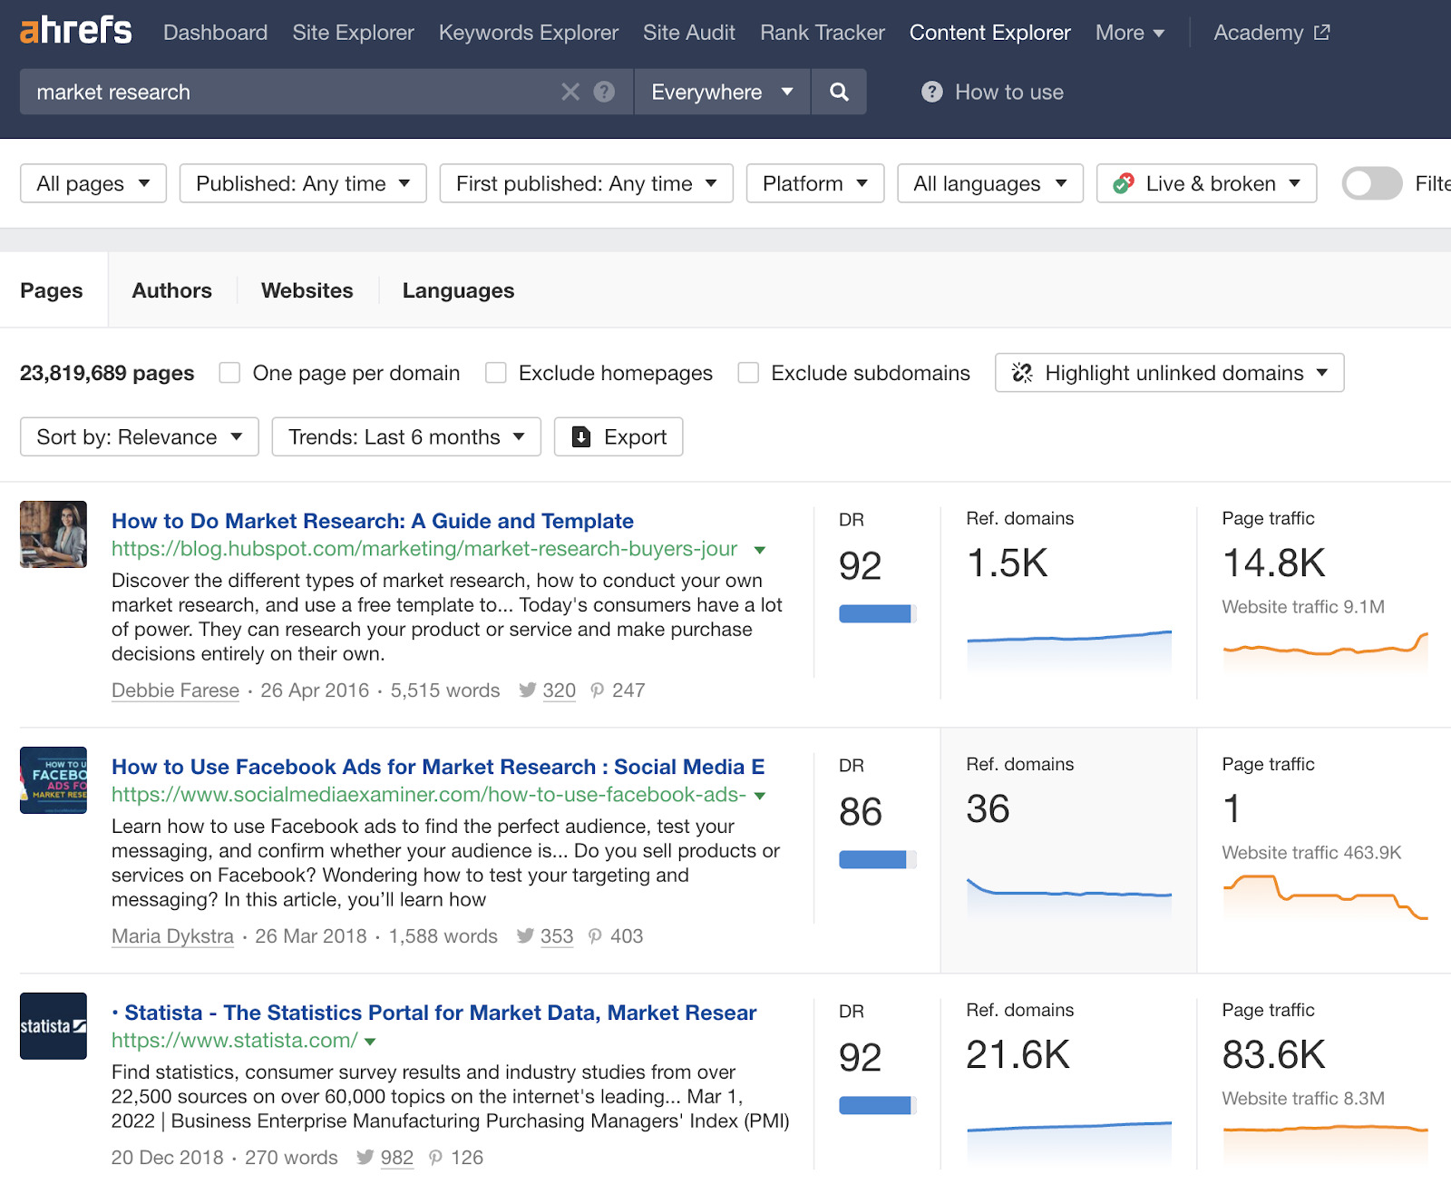Open Highlight unlinked domains dropdown

[x=1170, y=373]
